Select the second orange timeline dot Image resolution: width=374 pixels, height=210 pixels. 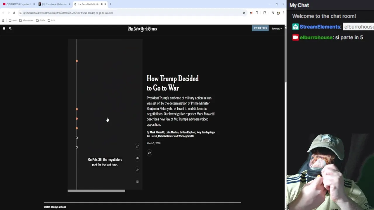coord(77,109)
